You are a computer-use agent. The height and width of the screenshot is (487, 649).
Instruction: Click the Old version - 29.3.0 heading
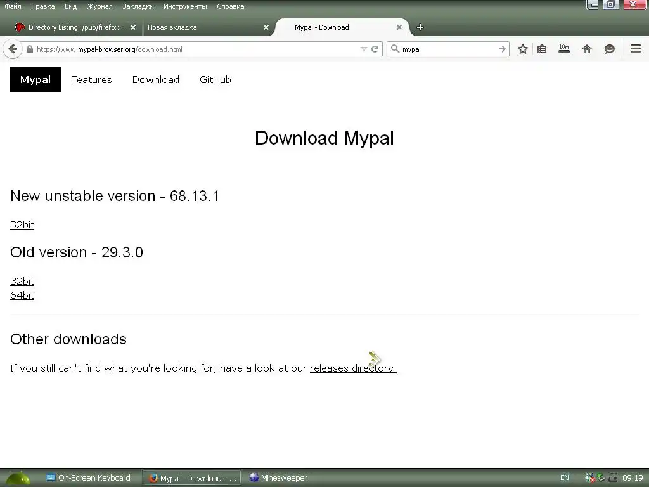pyautogui.click(x=77, y=252)
